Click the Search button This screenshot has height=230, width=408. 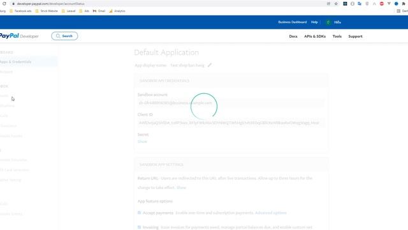pyautogui.click(x=64, y=36)
